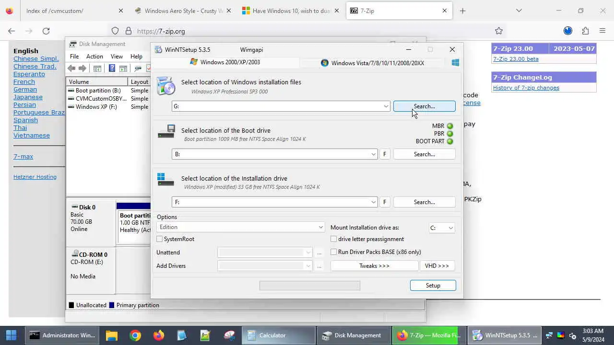Toggle console tree icon in Disk Management toolbar
Screen dimensions: 614x345
97,69
